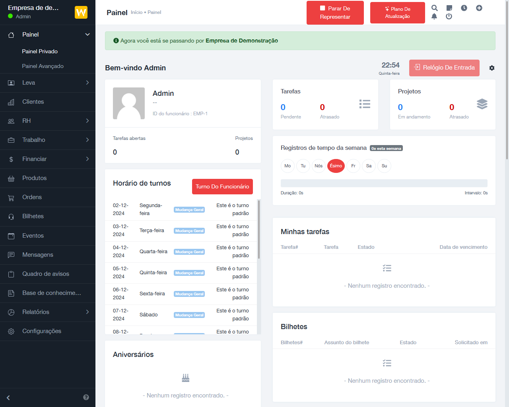This screenshot has width=509, height=407.
Task: Click the Admin profile avatar picture
Action: coord(129,103)
